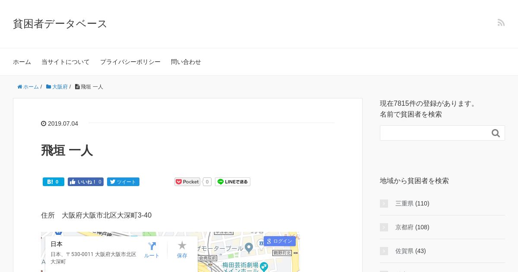
Task: Send the page with LINEで送る
Action: click(x=233, y=182)
